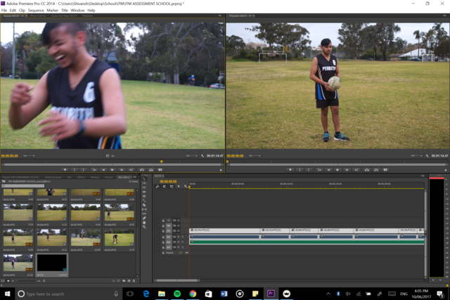The height and width of the screenshot is (300, 450).
Task: Mark Out point in the Source monitor
Action: tap(84, 170)
